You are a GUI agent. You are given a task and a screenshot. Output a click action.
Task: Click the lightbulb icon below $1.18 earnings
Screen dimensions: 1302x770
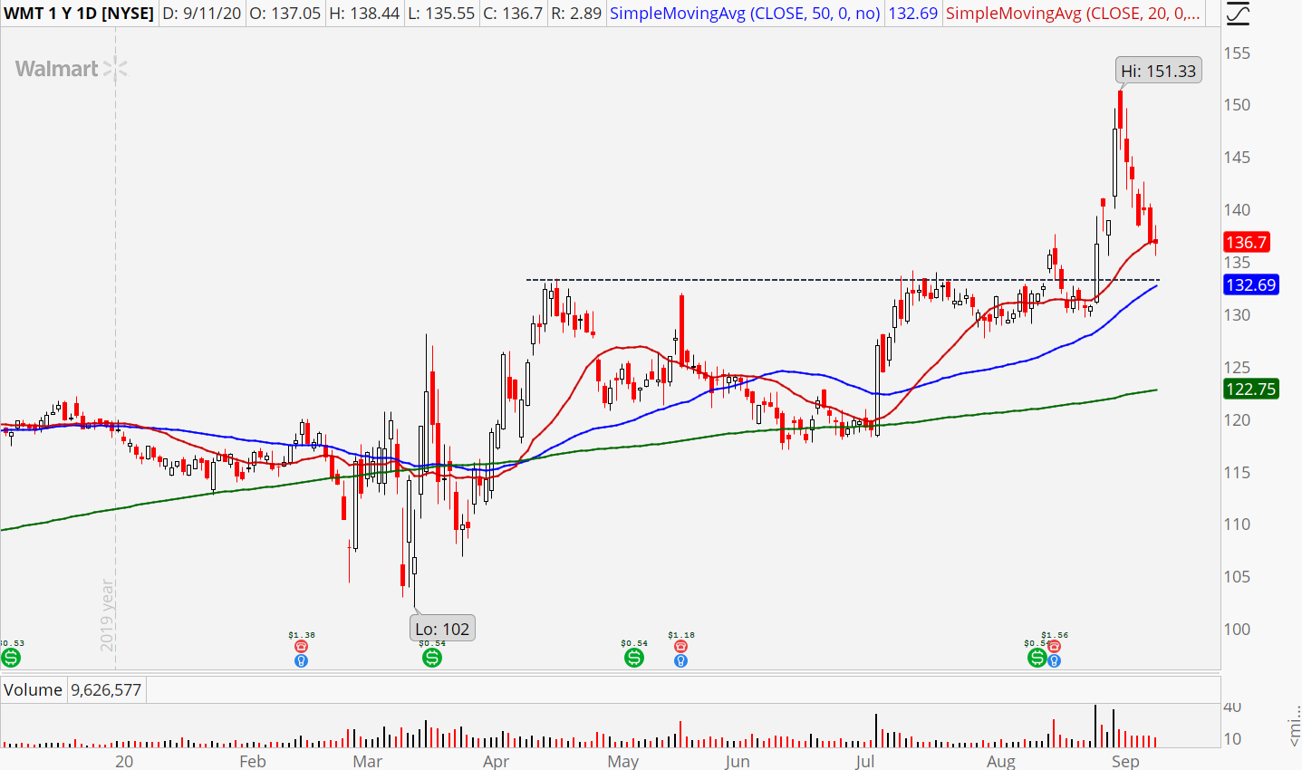[680, 660]
